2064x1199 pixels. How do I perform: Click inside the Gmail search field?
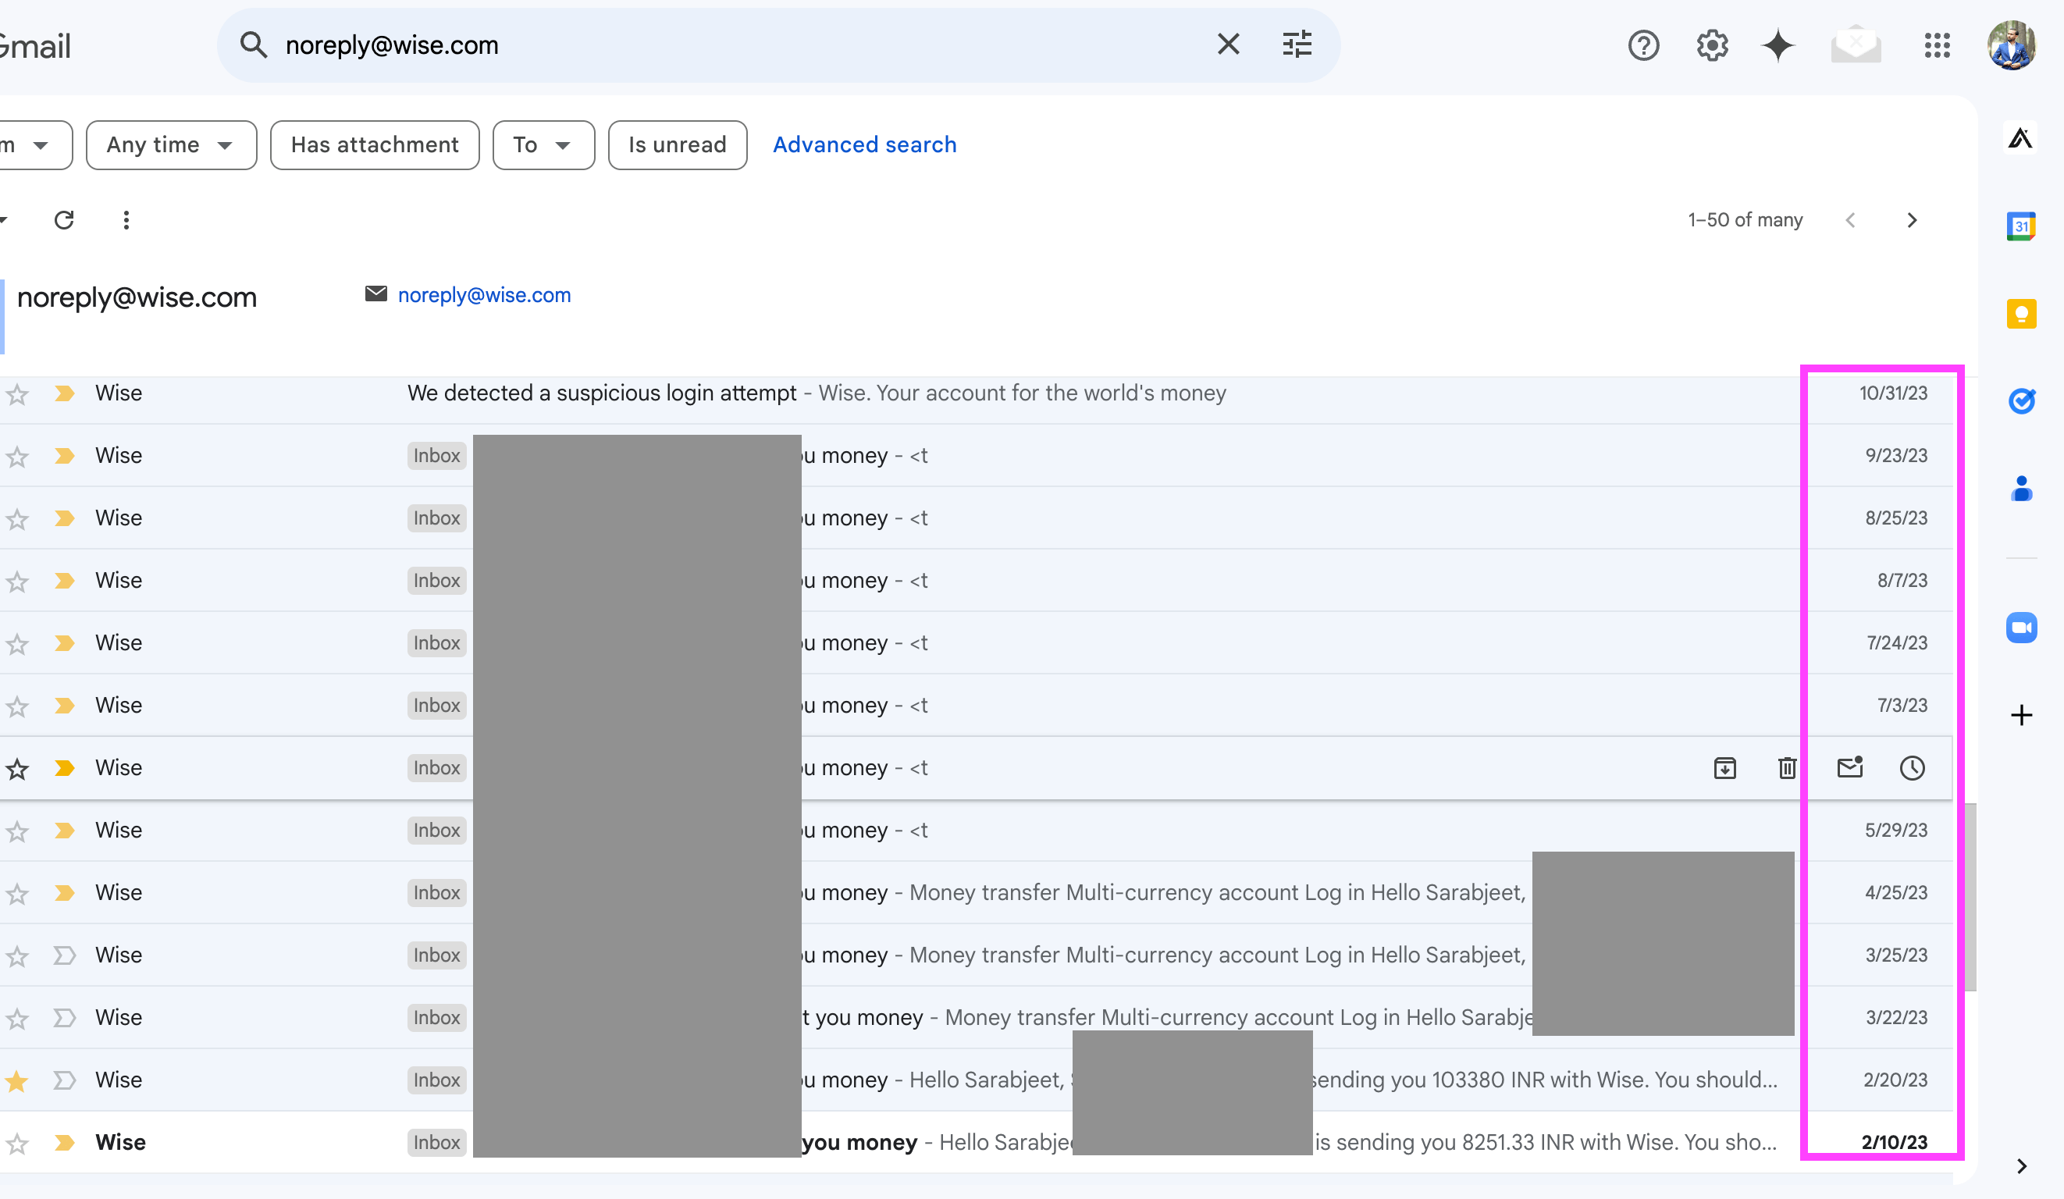[x=737, y=45]
